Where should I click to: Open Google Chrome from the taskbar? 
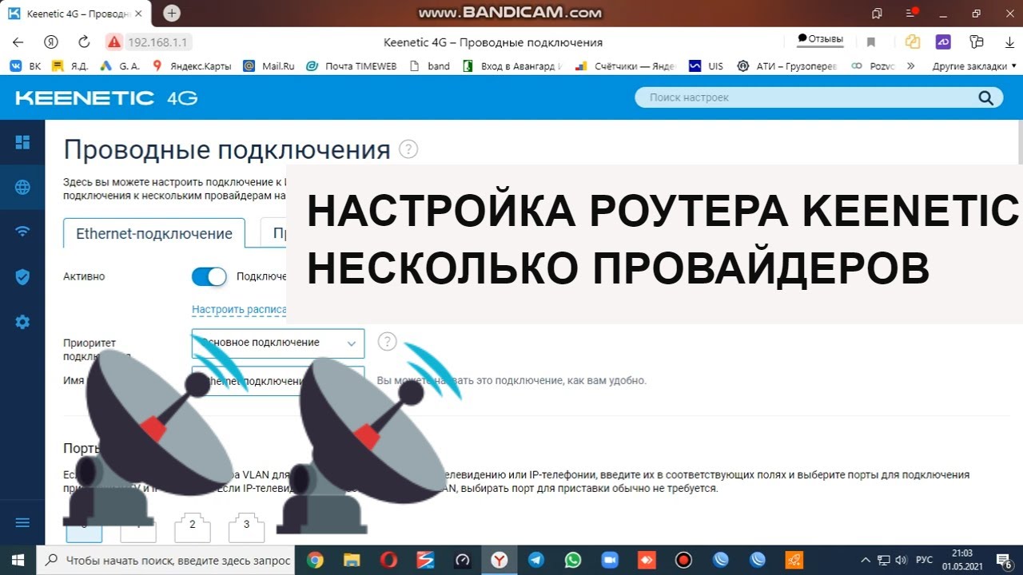click(x=315, y=560)
